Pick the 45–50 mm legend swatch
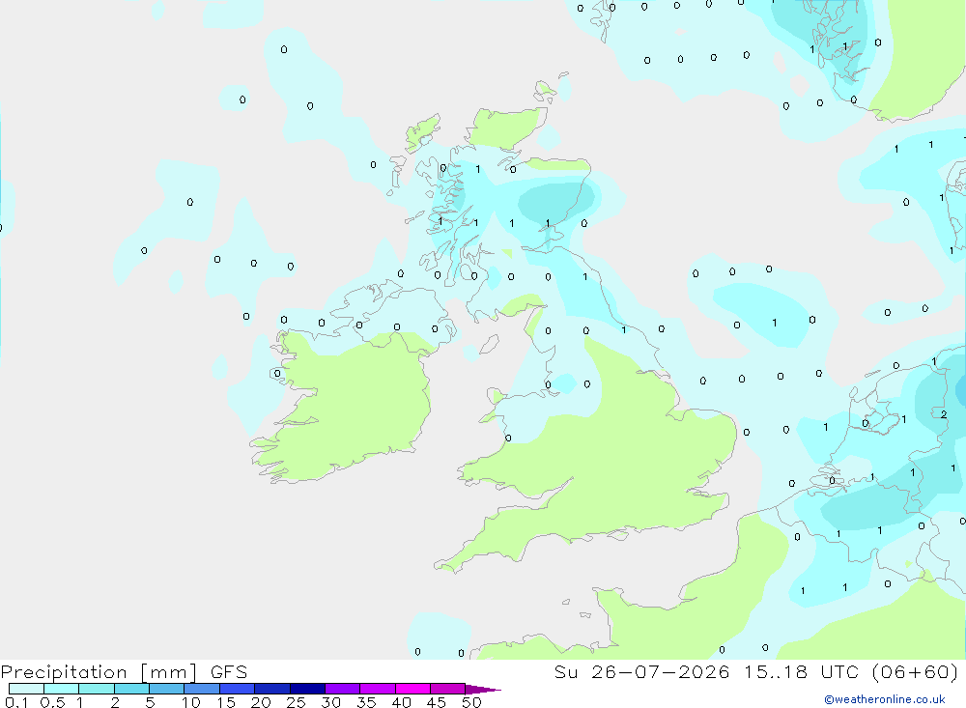Image resolution: width=966 pixels, height=708 pixels. coord(447,689)
